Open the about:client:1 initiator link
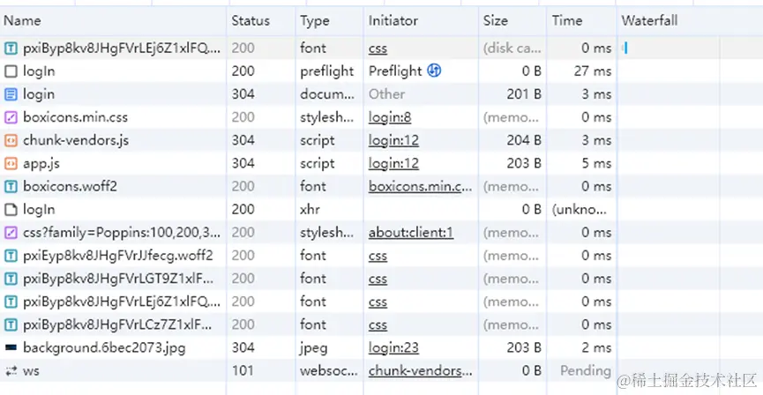 coord(411,233)
